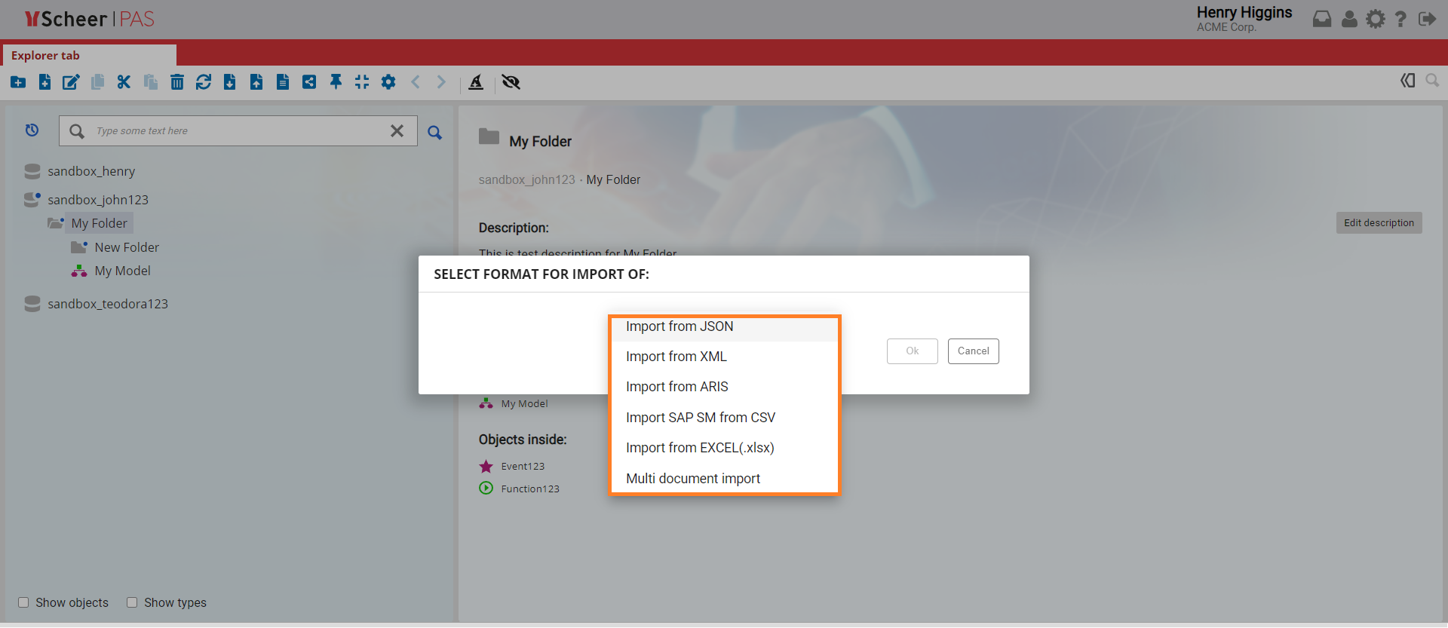Click the toolbar gear settings icon

click(x=388, y=82)
